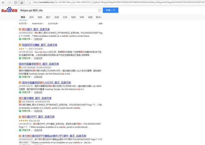Click 清除 to clear search filters

[x=100, y=24]
